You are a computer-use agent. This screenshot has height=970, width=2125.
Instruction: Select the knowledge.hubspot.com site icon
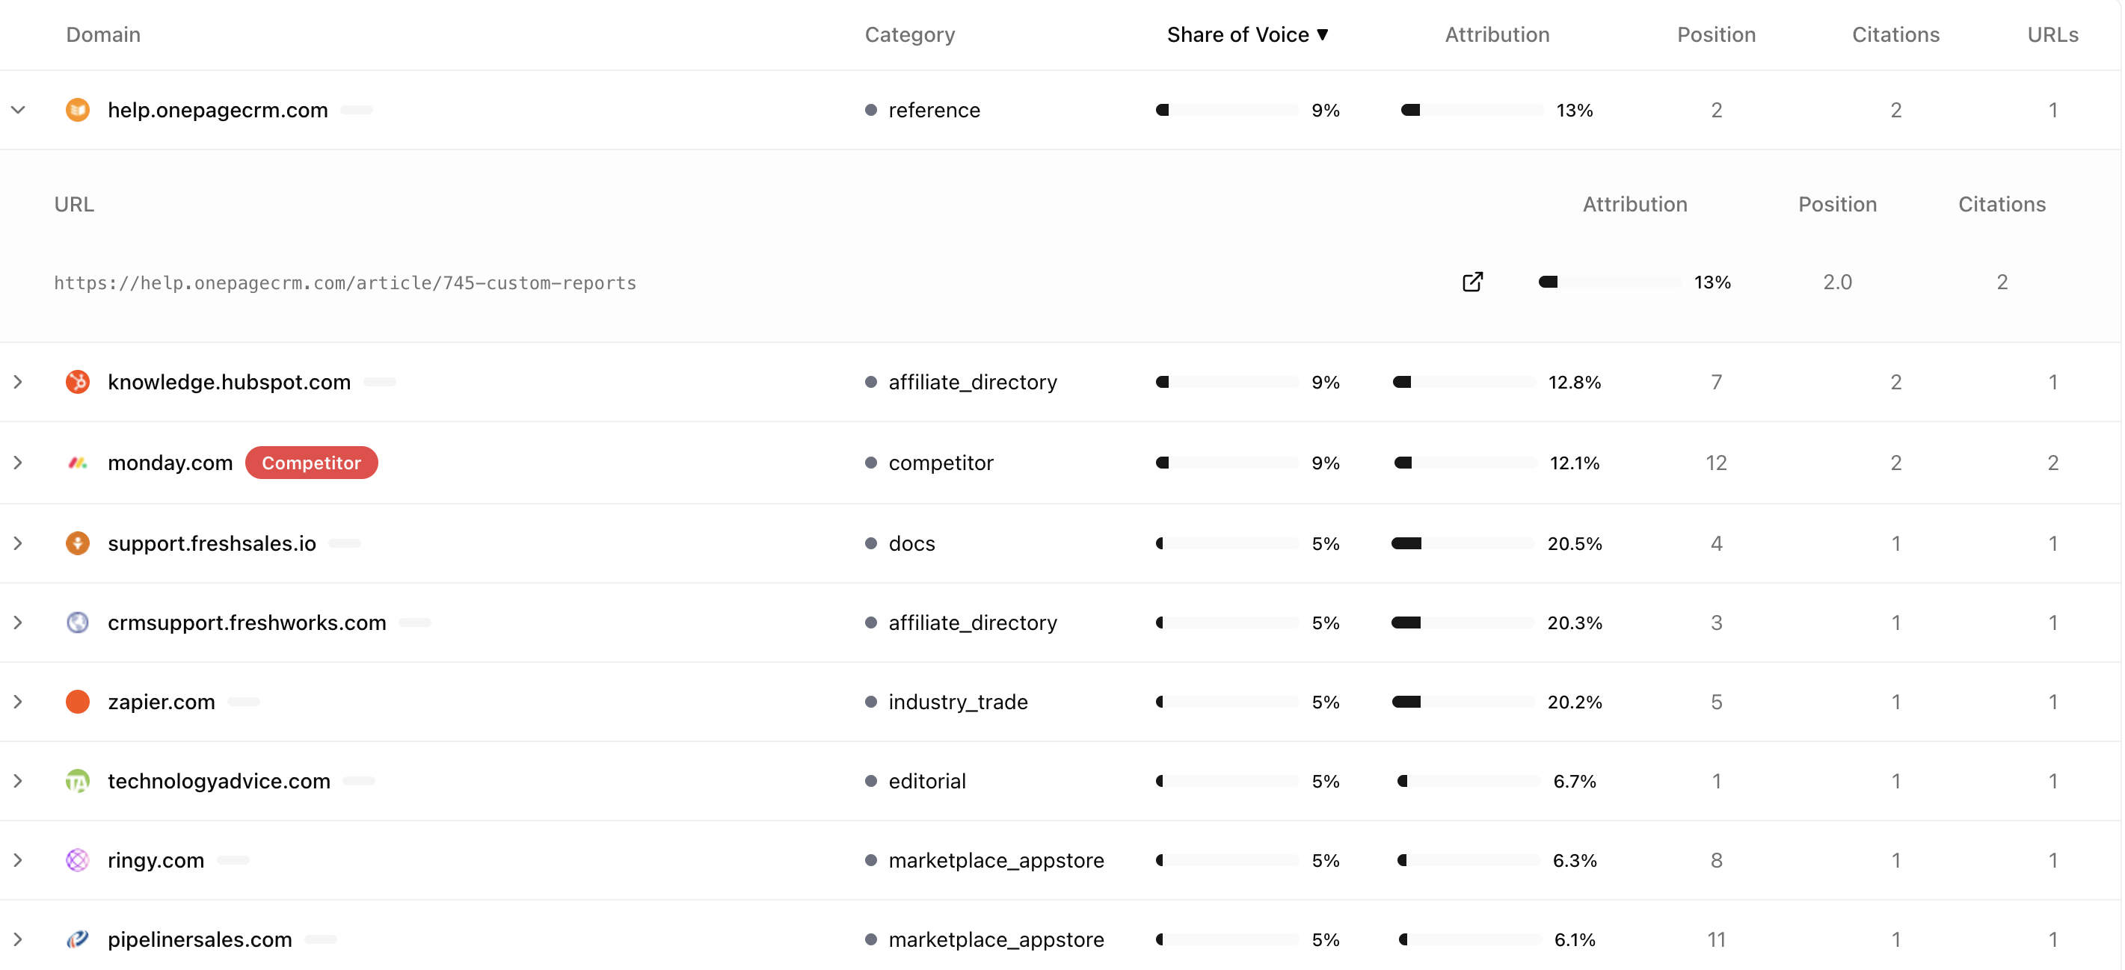point(78,382)
